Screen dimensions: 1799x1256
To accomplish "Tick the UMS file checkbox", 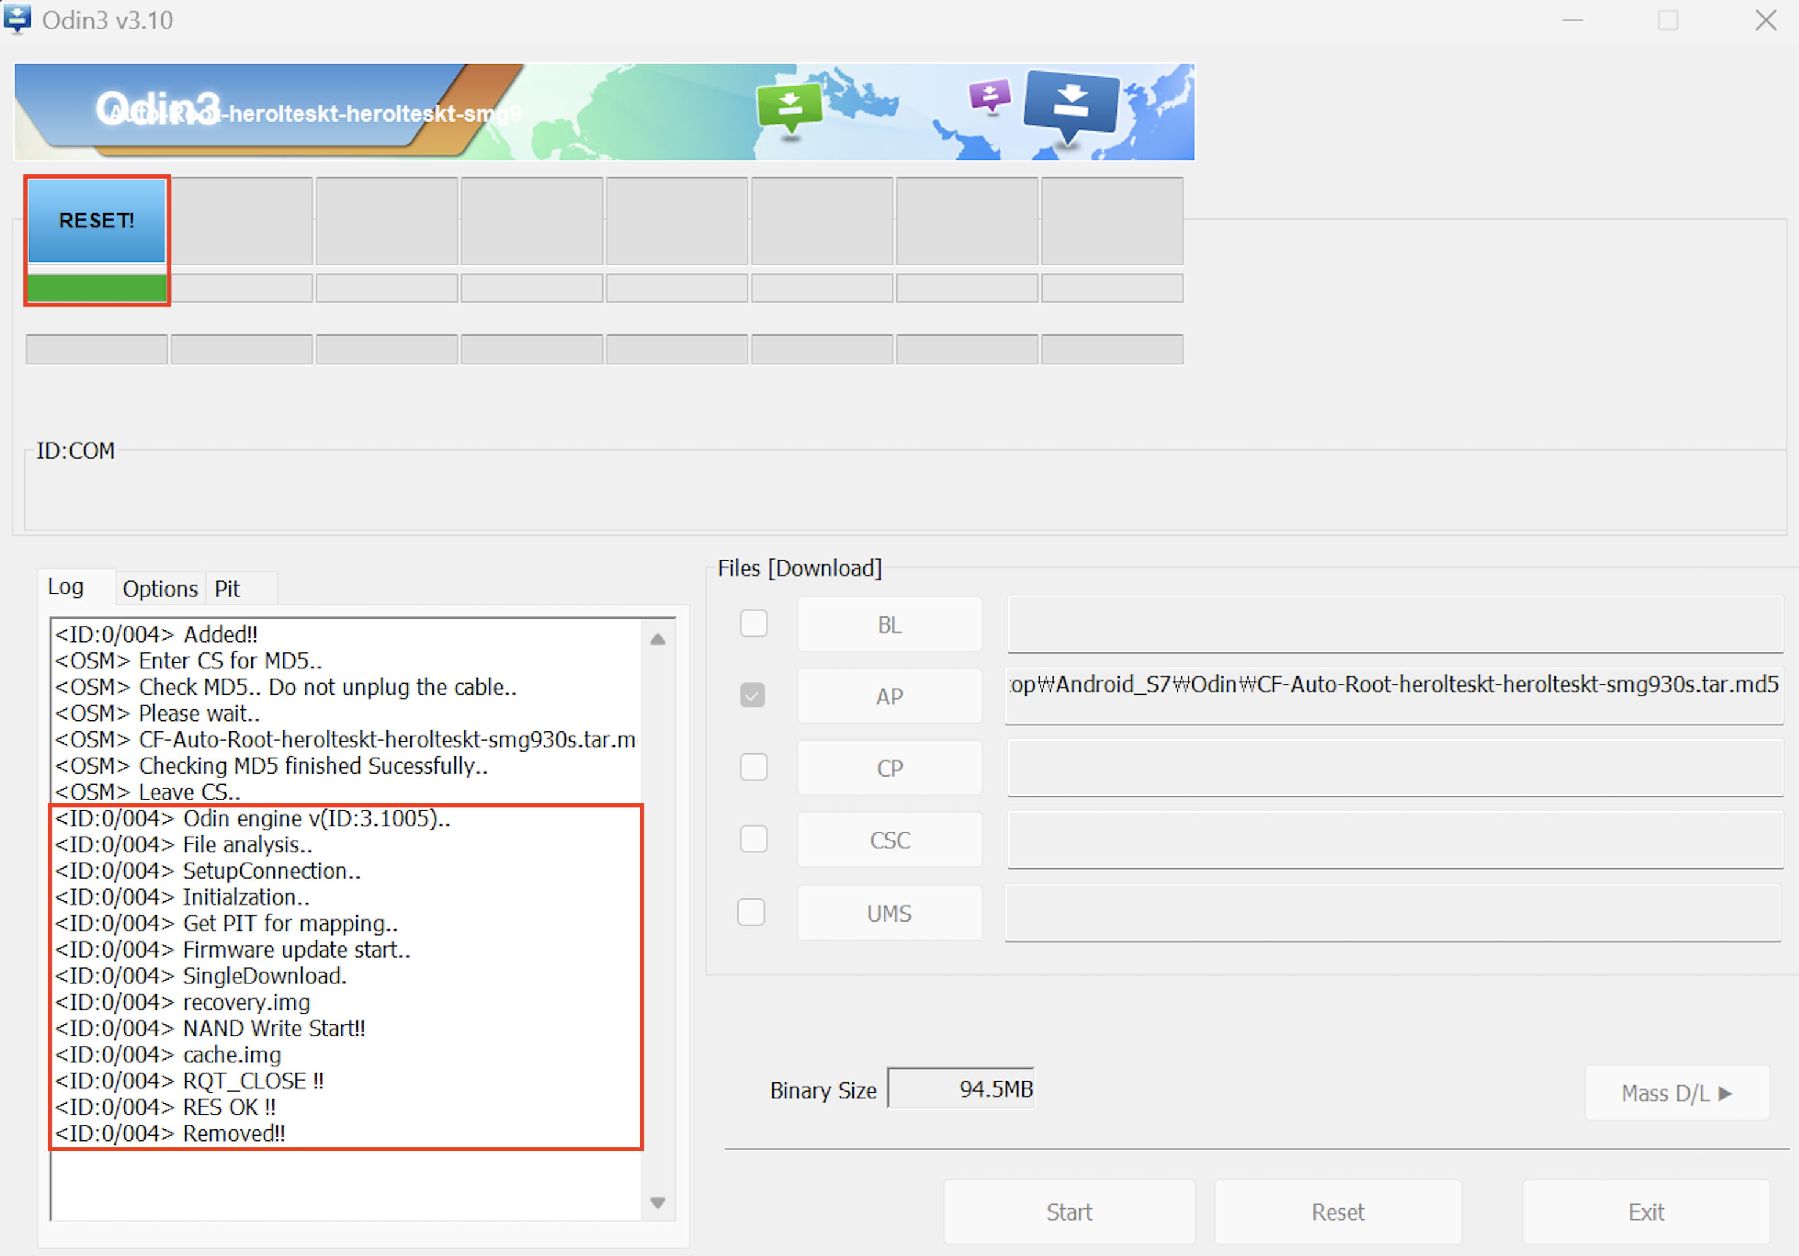I will coord(751,912).
